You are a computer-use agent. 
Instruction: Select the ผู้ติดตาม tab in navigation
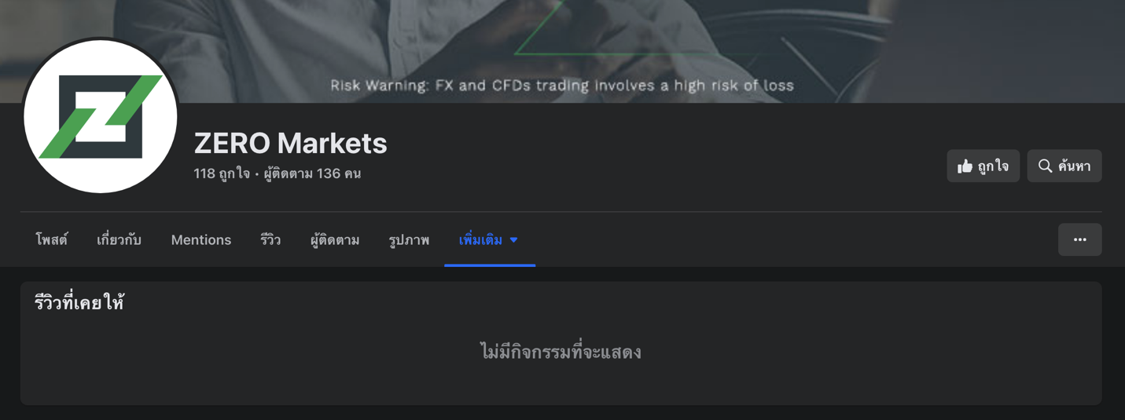(x=335, y=239)
